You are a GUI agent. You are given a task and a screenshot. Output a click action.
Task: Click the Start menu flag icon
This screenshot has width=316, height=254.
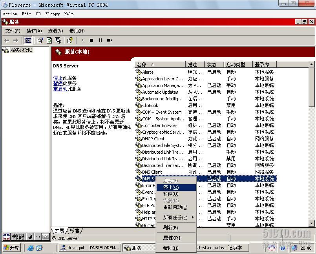[6, 248]
